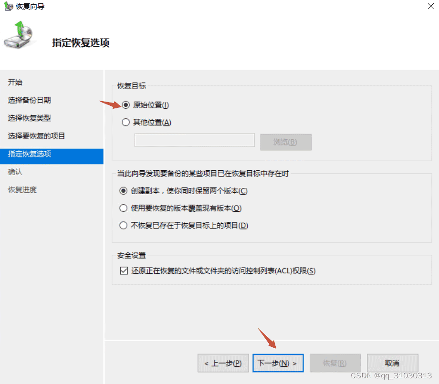Close the 恢复向导 window
The height and width of the screenshot is (384, 439).
coord(430,6)
